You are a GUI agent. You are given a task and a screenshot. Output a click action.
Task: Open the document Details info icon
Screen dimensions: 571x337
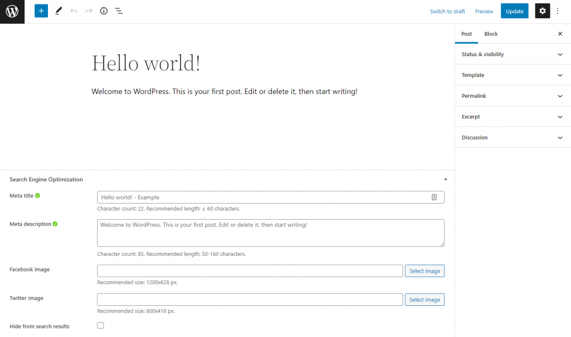click(x=104, y=11)
